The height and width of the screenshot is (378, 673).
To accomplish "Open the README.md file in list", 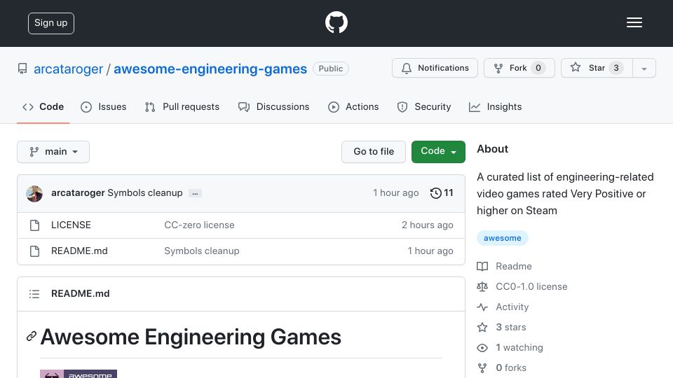I will coord(79,251).
